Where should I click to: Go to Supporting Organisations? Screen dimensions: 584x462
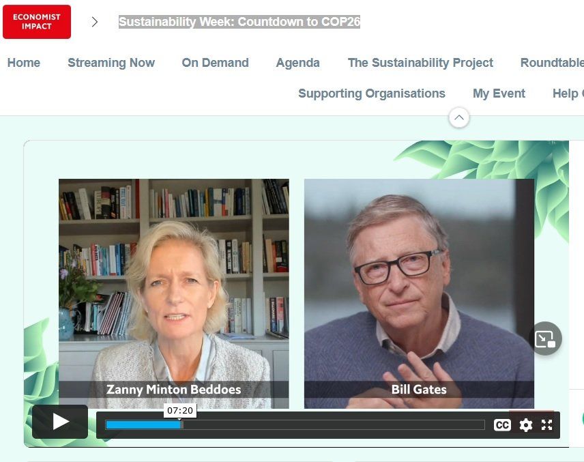coord(372,93)
